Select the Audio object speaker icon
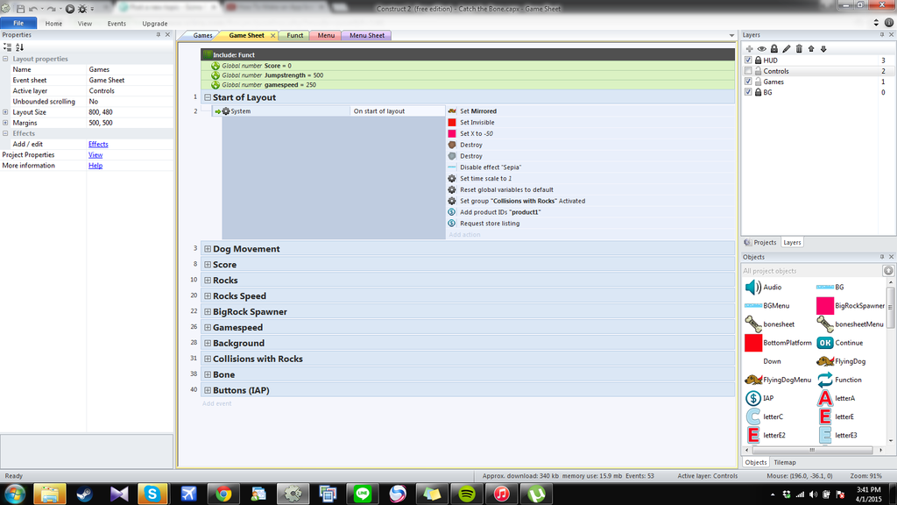 (752, 287)
